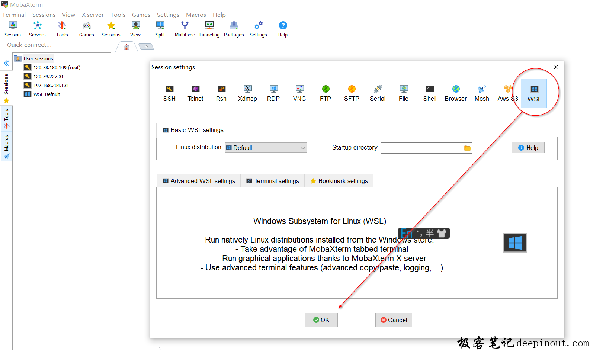The height and width of the screenshot is (350, 590).
Task: Confirm with the OK button
Action: [321, 320]
